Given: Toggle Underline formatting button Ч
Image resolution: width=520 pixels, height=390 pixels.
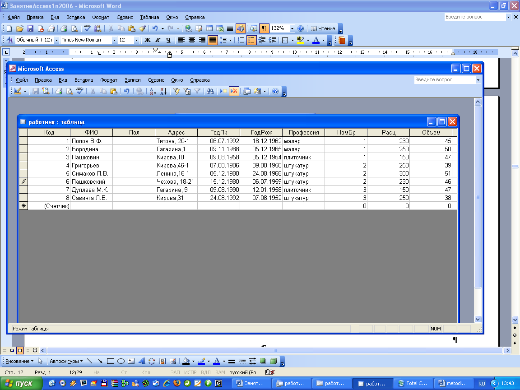Looking at the screenshot, I should click(x=168, y=40).
